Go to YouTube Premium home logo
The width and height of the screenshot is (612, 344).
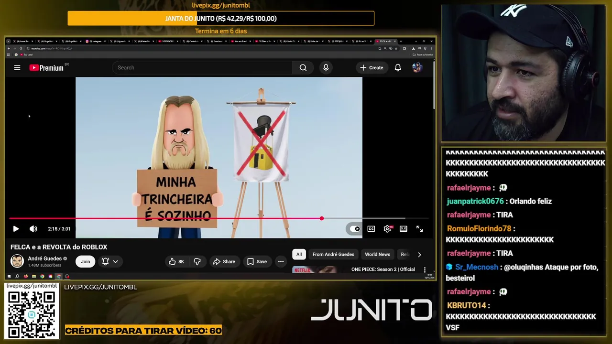(46, 68)
